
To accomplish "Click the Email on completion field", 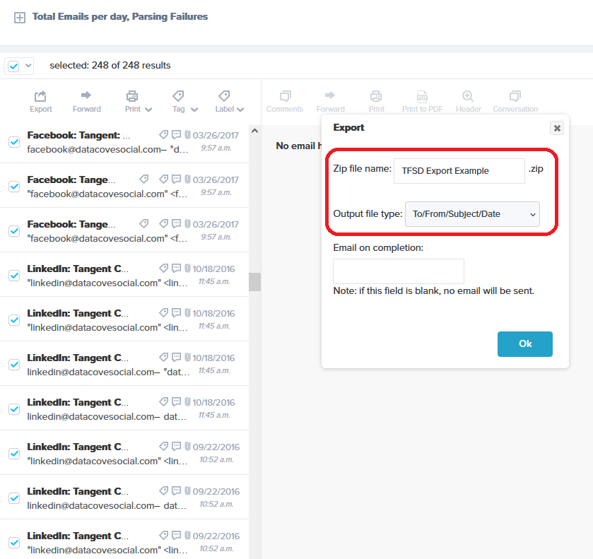I will pos(398,271).
